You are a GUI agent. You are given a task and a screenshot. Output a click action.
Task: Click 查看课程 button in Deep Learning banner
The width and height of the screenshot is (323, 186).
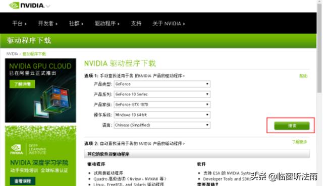click(23, 181)
